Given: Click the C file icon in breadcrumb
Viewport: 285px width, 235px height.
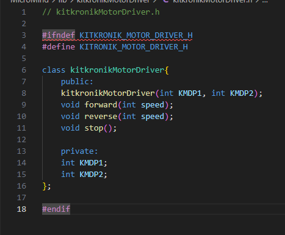Looking at the screenshot, I should coord(165,1).
